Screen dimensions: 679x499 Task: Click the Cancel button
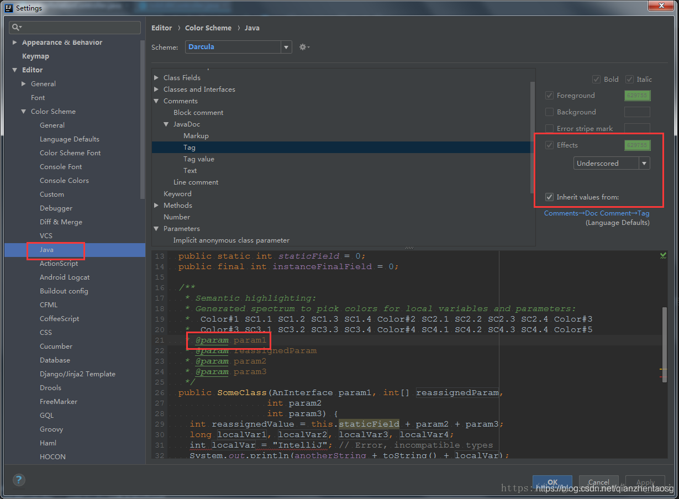599,482
